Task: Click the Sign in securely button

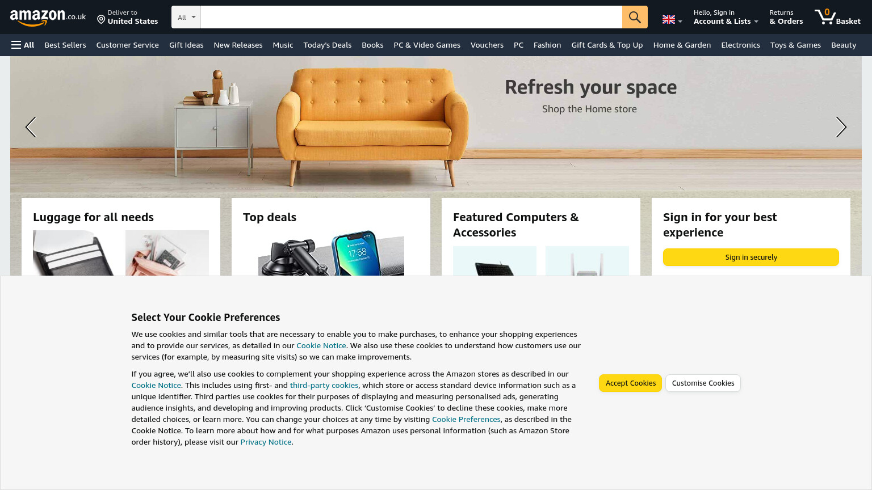Action: click(x=751, y=257)
